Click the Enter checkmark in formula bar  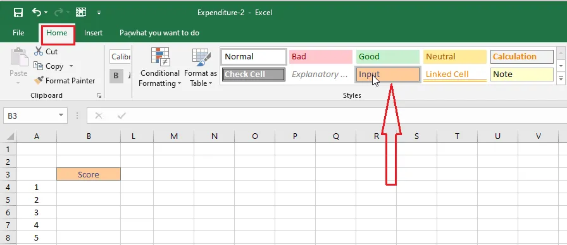point(122,116)
